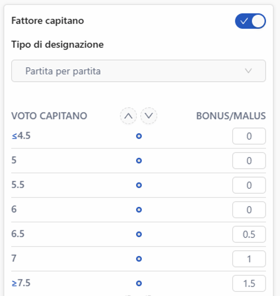Viewport: 280px width, 296px height.
Task: Open the Partita per partita dropdown
Action: point(139,71)
